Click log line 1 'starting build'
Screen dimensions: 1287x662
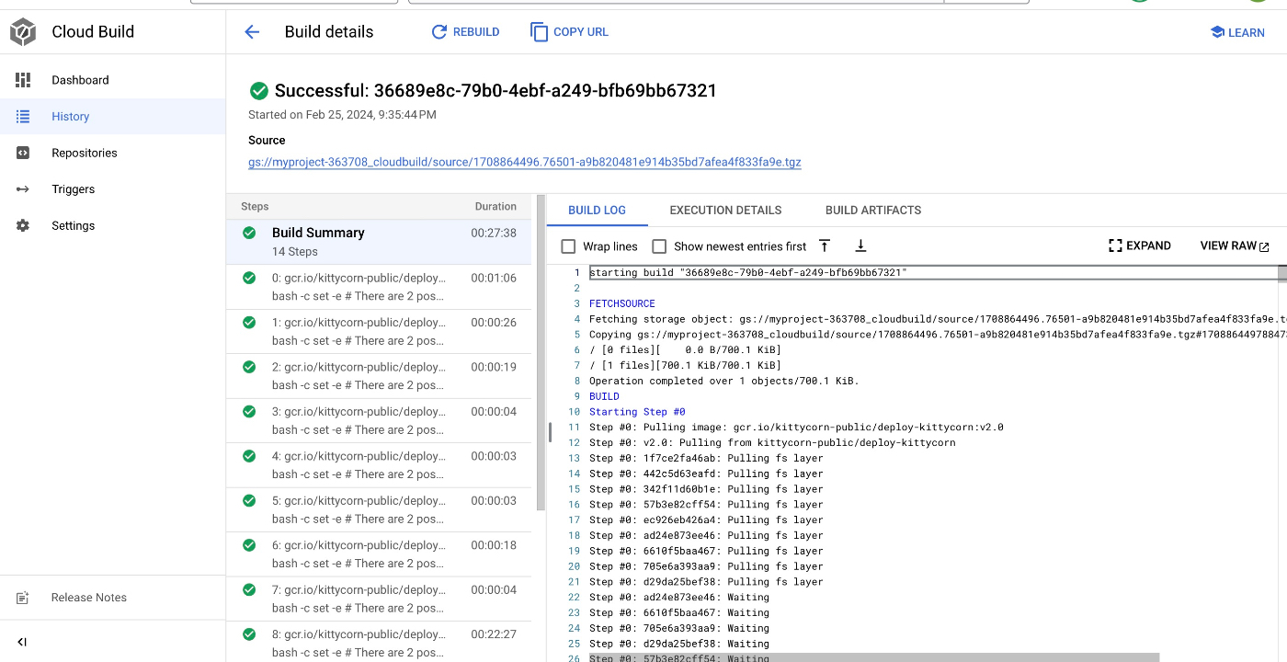(x=748, y=272)
